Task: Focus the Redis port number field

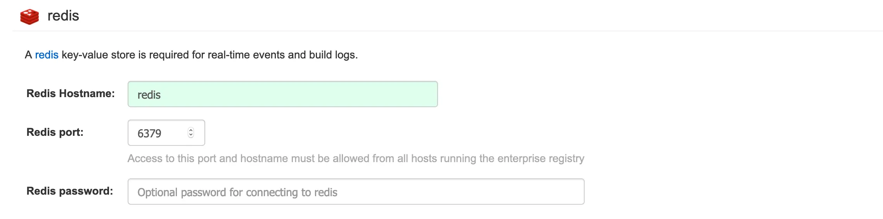Action: (x=159, y=133)
